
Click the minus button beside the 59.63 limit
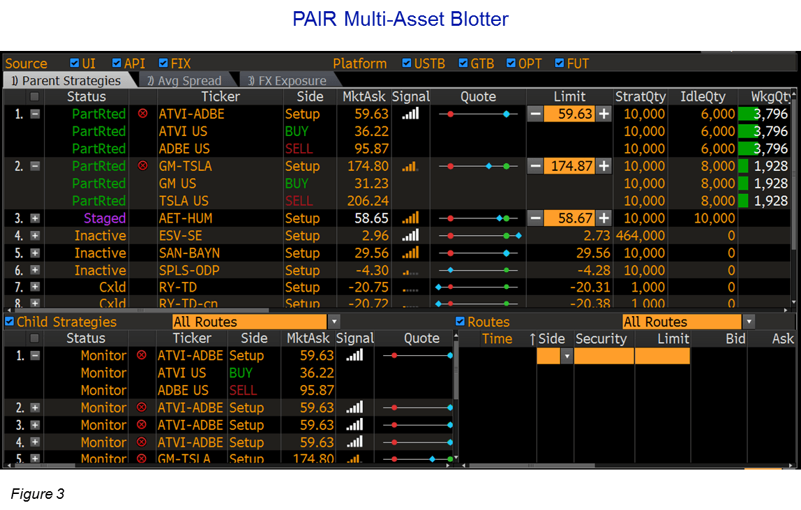(534, 114)
